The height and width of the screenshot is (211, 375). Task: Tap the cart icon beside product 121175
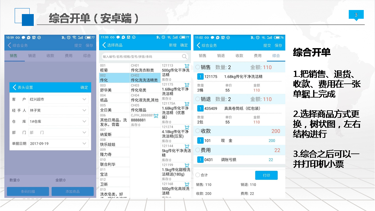coord(187,85)
